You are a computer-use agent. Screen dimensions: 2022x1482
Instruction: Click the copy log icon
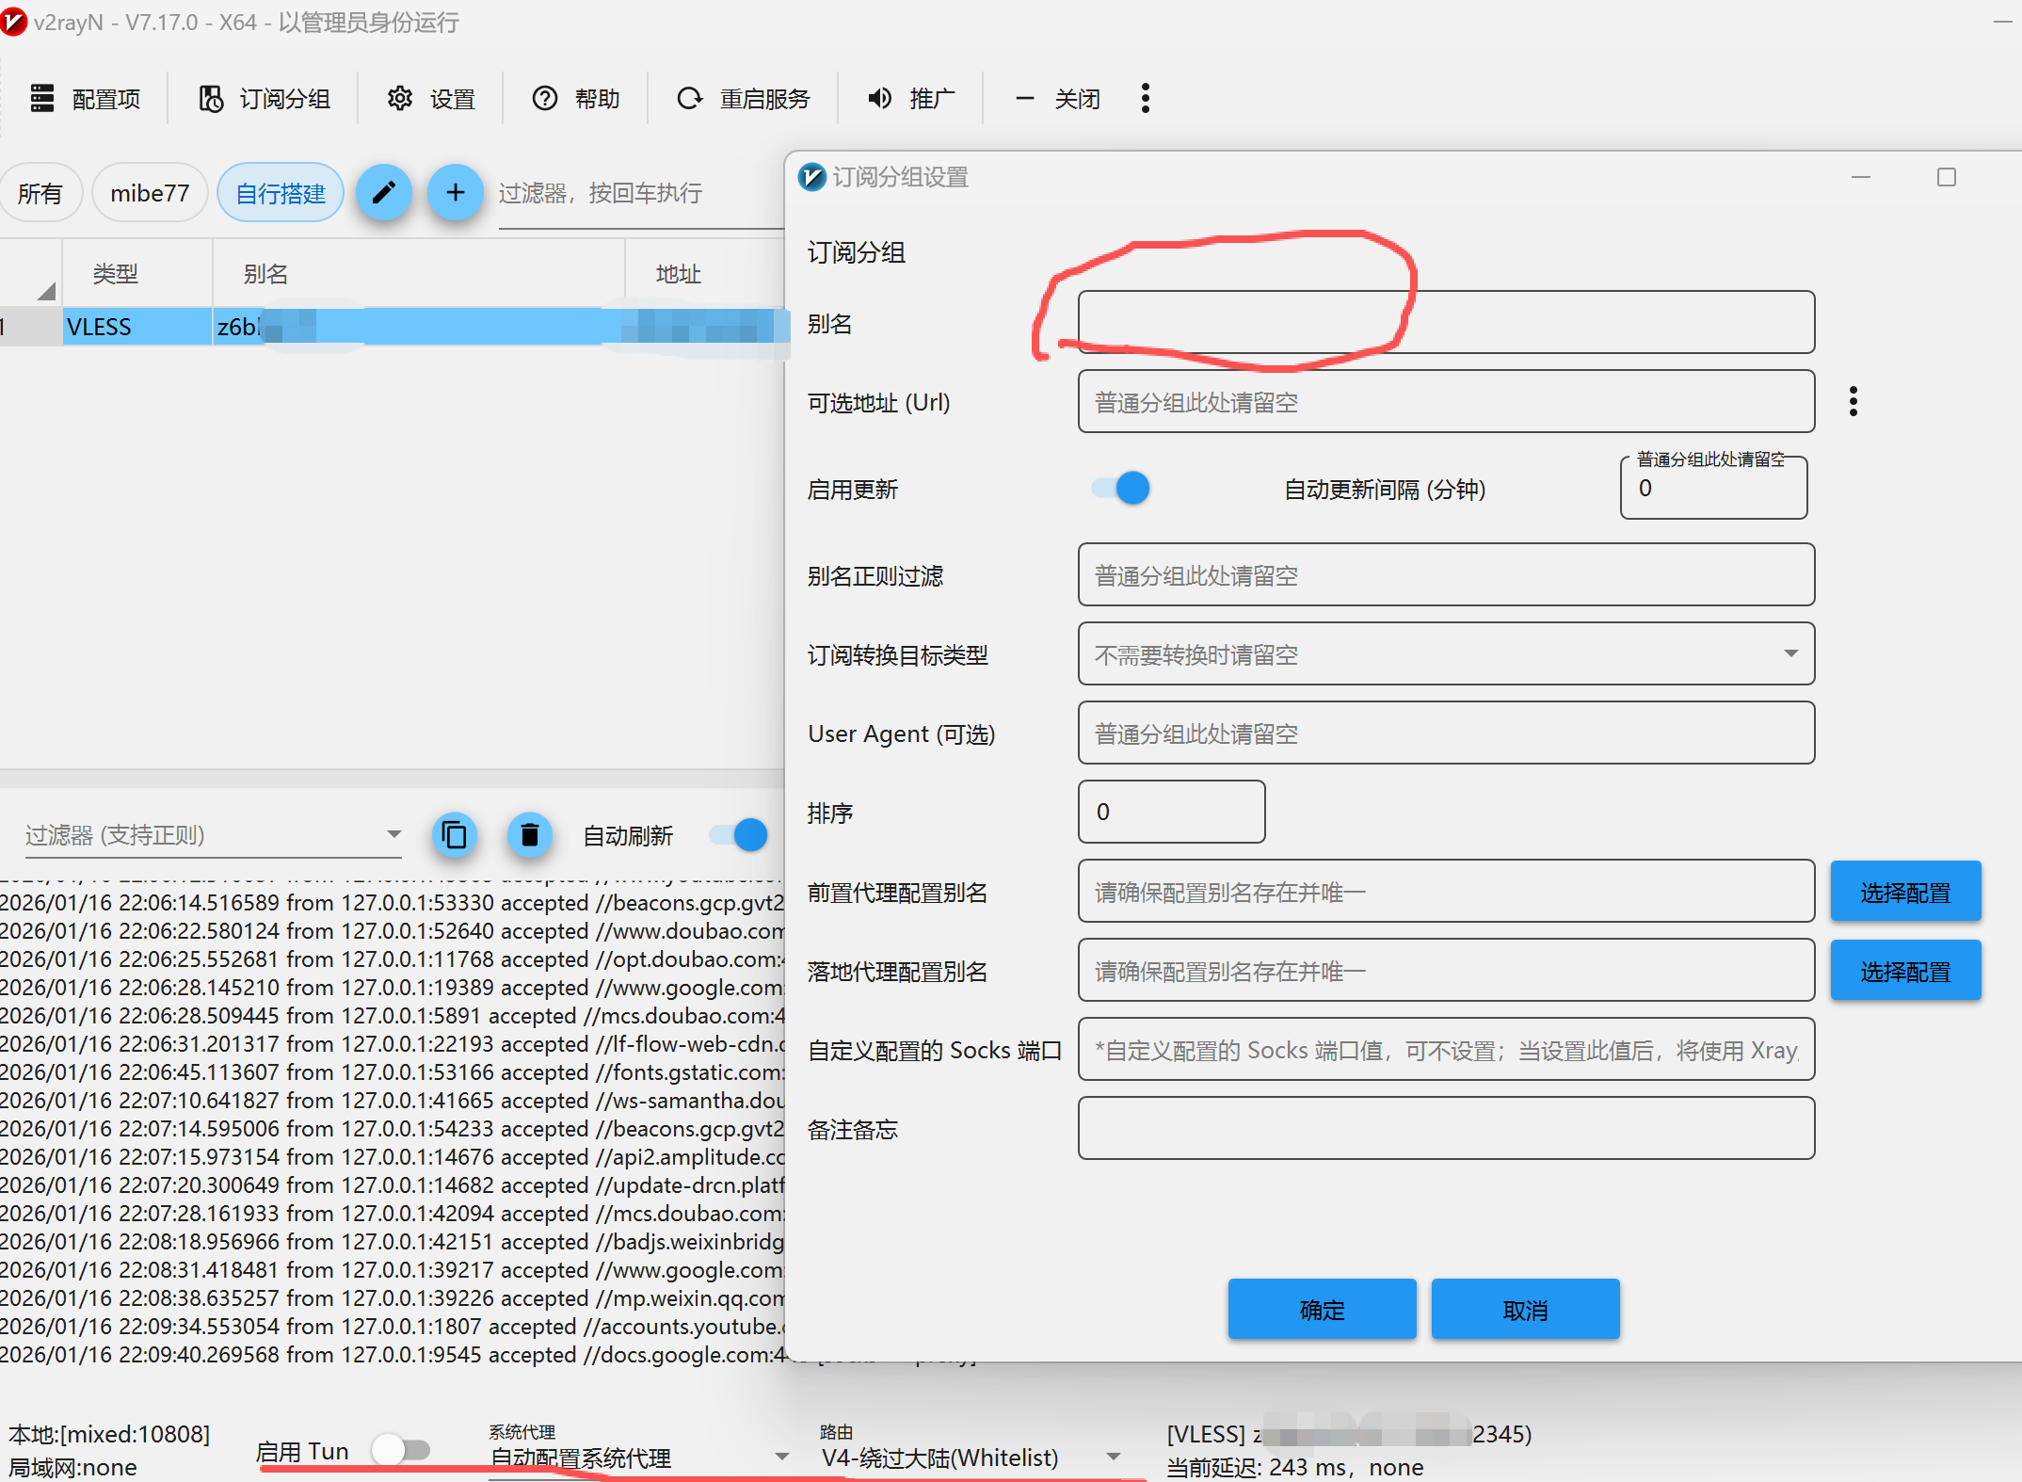coord(454,835)
